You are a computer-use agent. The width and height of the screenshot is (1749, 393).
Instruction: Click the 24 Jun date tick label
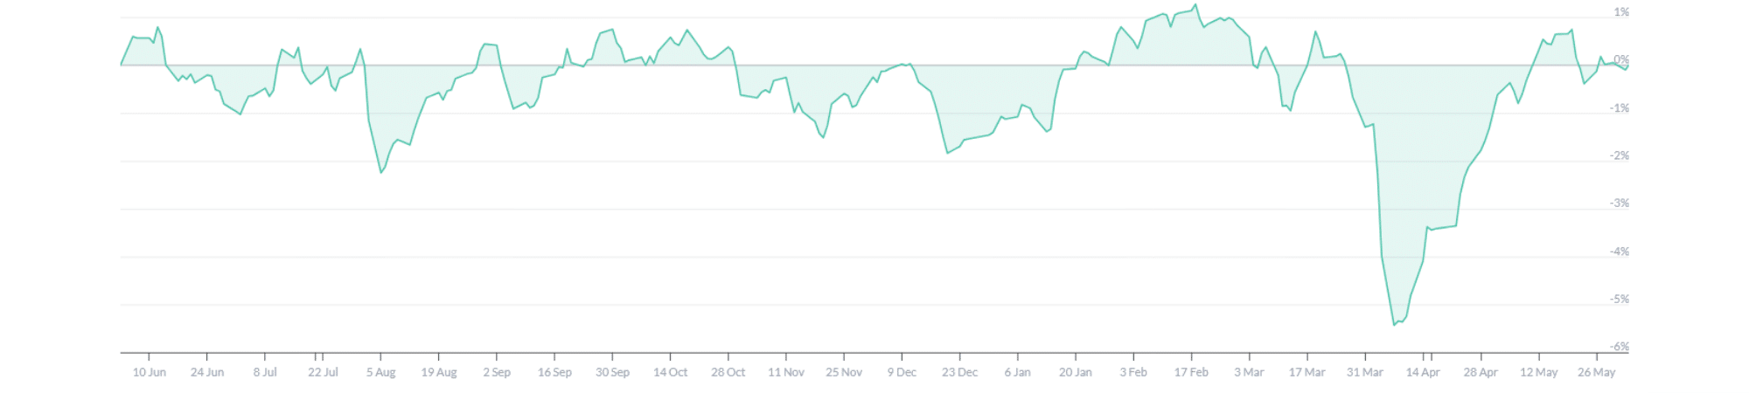(207, 372)
